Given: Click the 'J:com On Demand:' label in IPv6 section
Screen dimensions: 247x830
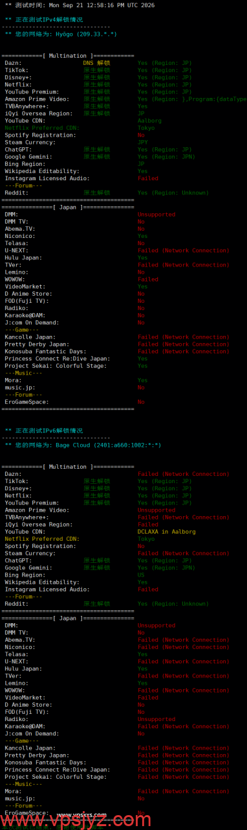Looking at the screenshot, I should (x=32, y=733).
